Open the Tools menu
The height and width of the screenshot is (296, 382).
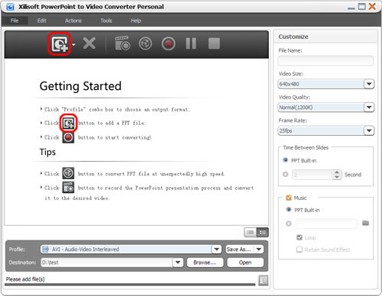[x=106, y=21]
